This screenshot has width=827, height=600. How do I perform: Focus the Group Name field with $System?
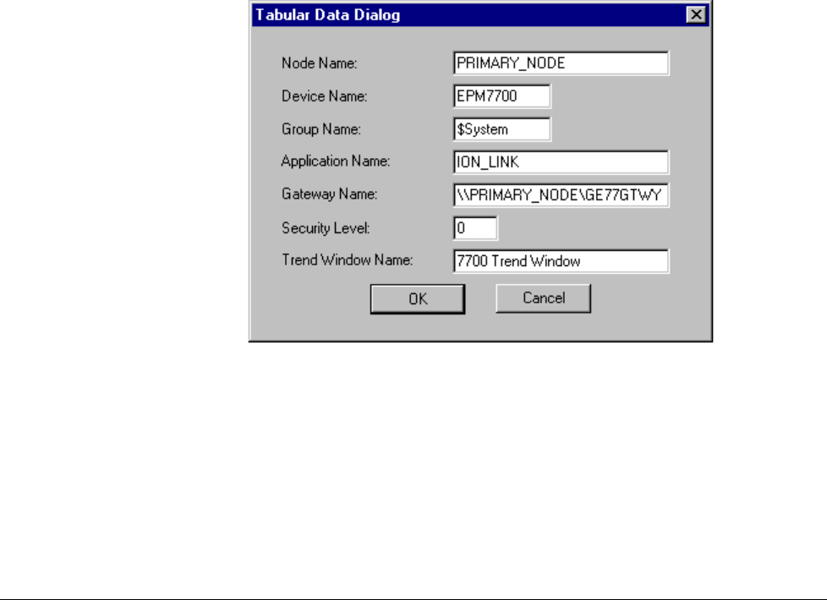[x=502, y=129]
